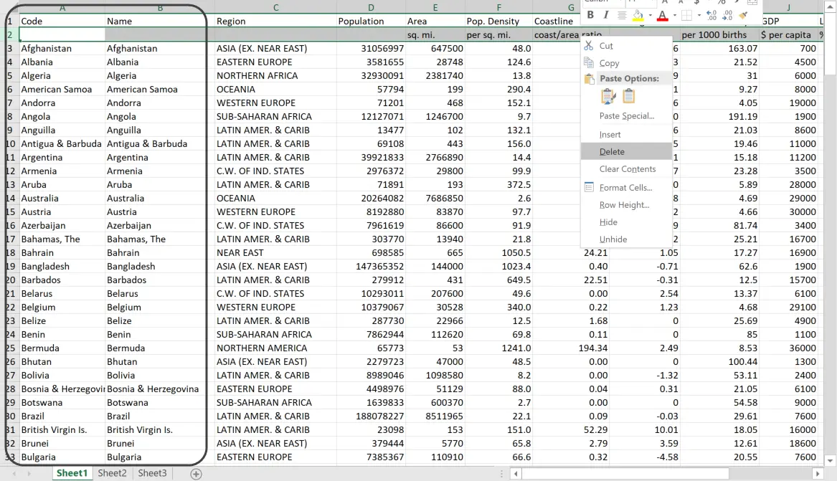837x481 pixels.
Task: Click the scissors Cut icon
Action: tap(589, 46)
